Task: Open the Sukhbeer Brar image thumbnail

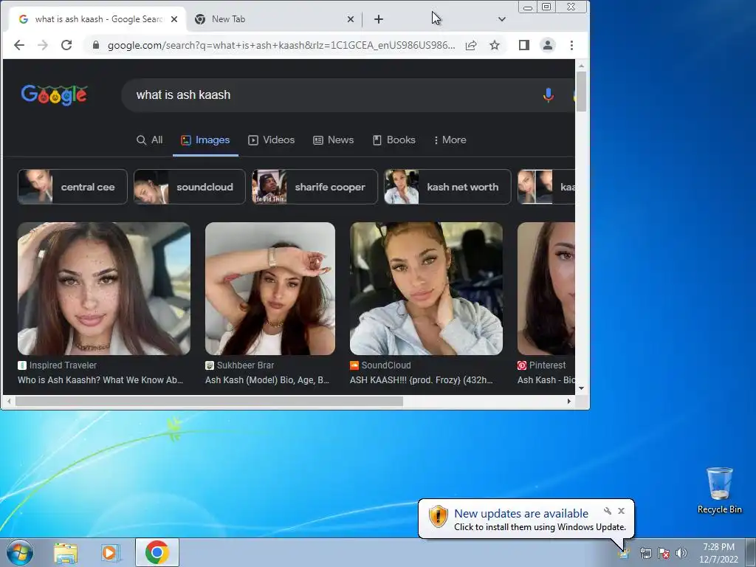Action: click(270, 289)
